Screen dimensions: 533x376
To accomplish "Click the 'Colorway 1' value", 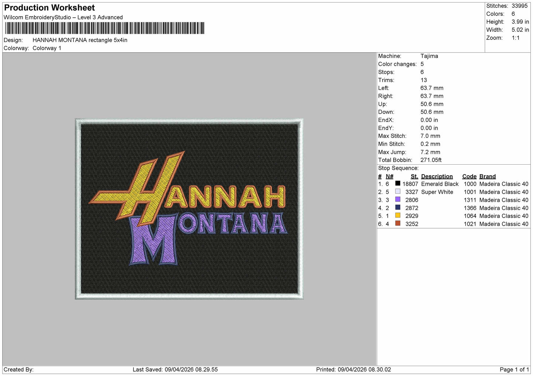I will point(47,48).
